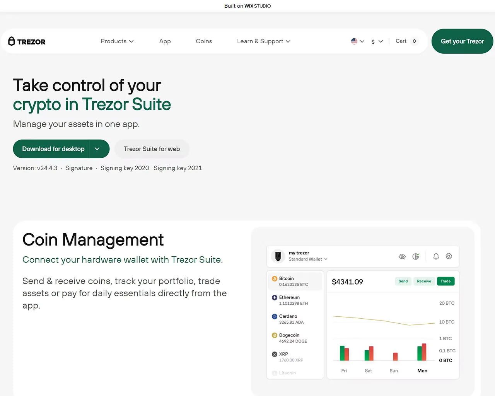Click Version: v24.4.3 text

click(35, 168)
